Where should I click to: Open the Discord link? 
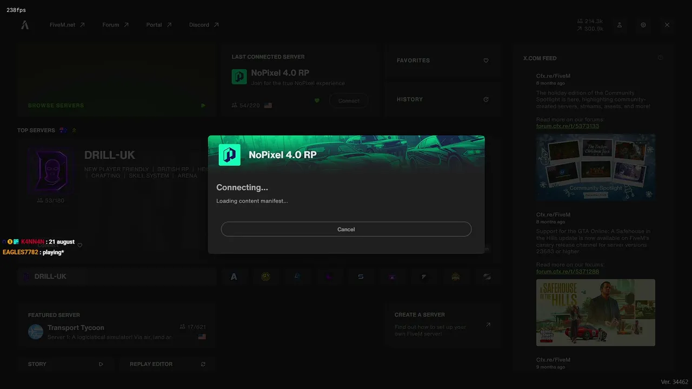point(204,25)
